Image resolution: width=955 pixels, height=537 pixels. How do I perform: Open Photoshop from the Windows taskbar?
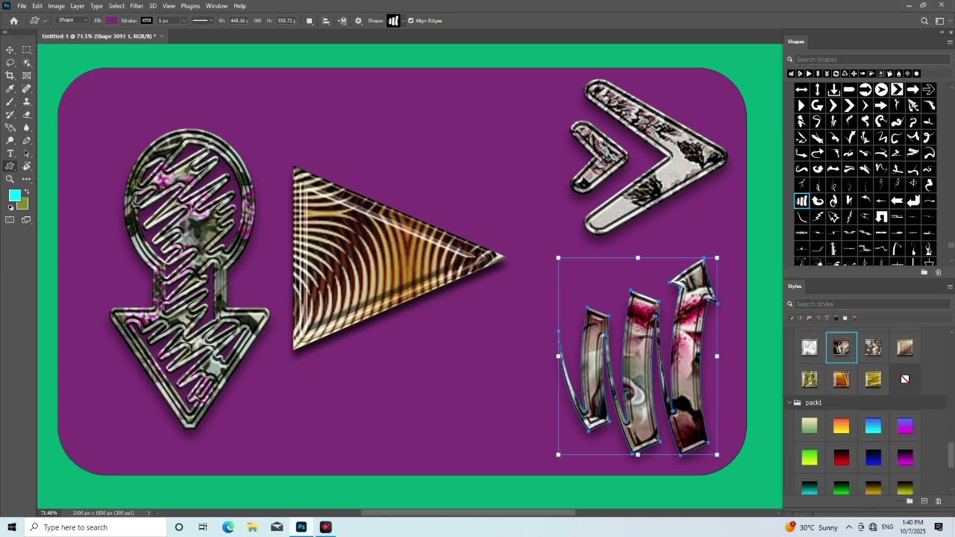[x=301, y=527]
